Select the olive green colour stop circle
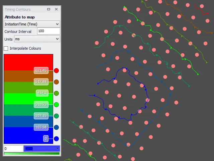This screenshot has height=161, width=214. click(56, 93)
